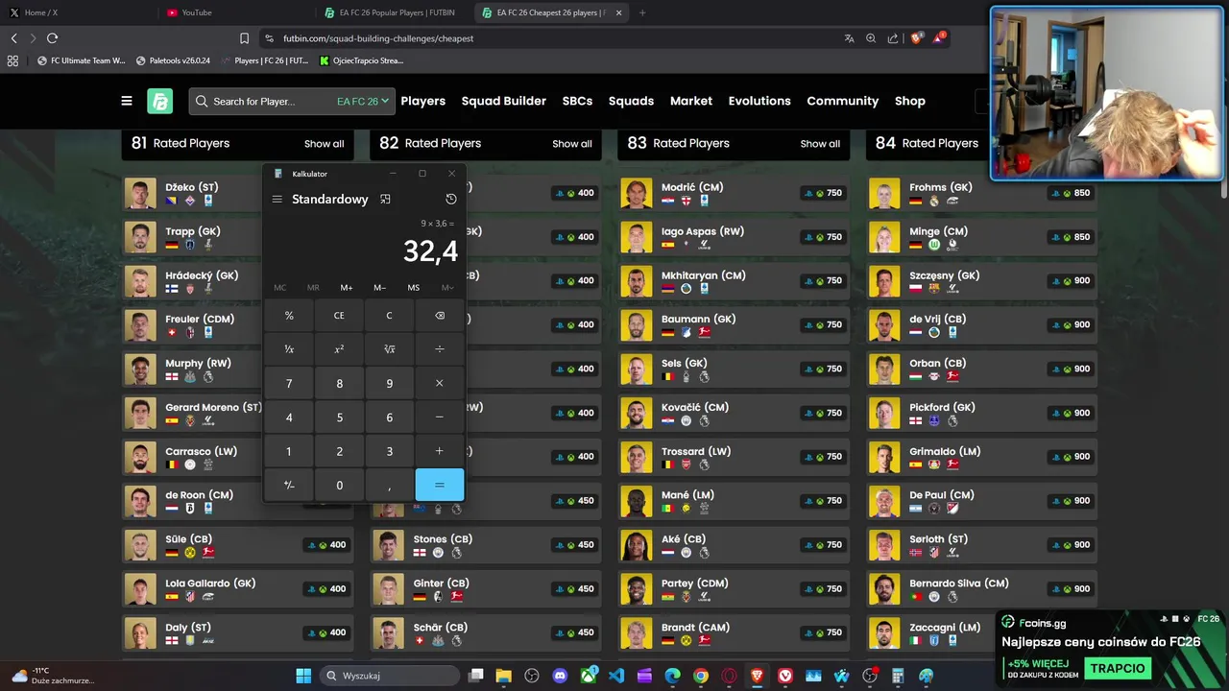This screenshot has height=691, width=1229.
Task: Open the Community menu
Action: coord(843,101)
